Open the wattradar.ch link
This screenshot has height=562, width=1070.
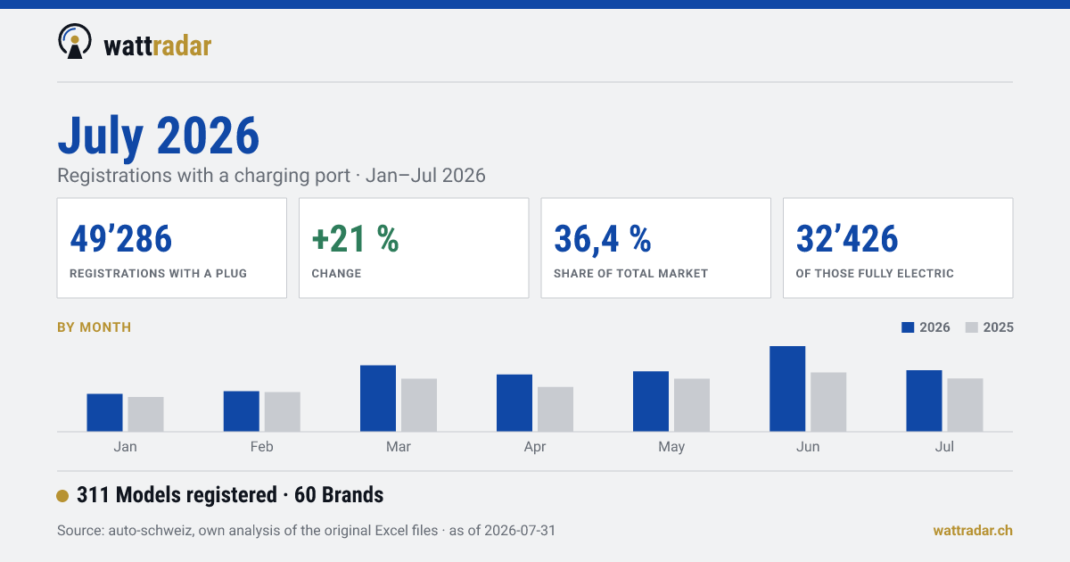(973, 531)
